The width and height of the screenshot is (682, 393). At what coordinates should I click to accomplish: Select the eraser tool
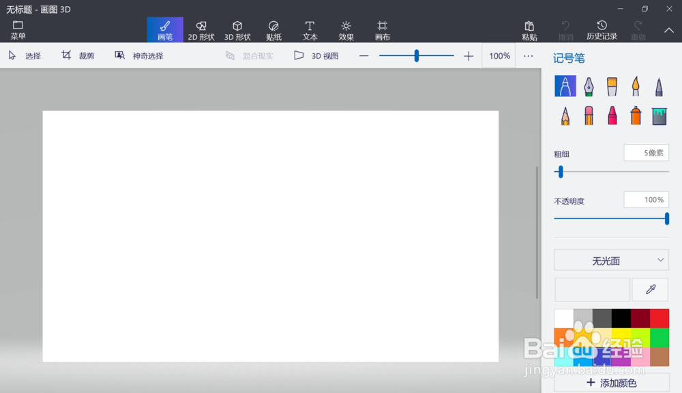point(589,116)
